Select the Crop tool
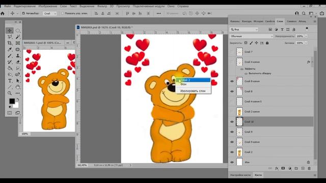The width and height of the screenshot is (326, 183). click(10, 43)
